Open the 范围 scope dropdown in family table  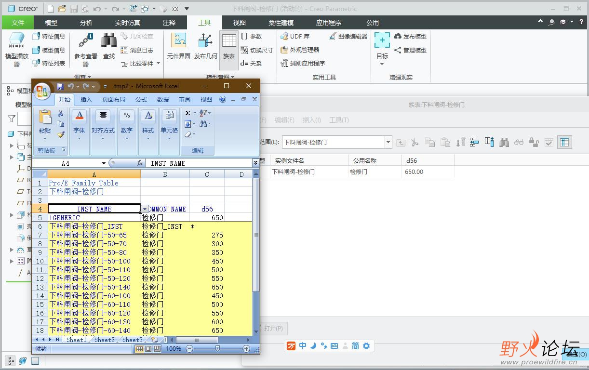tap(388, 142)
